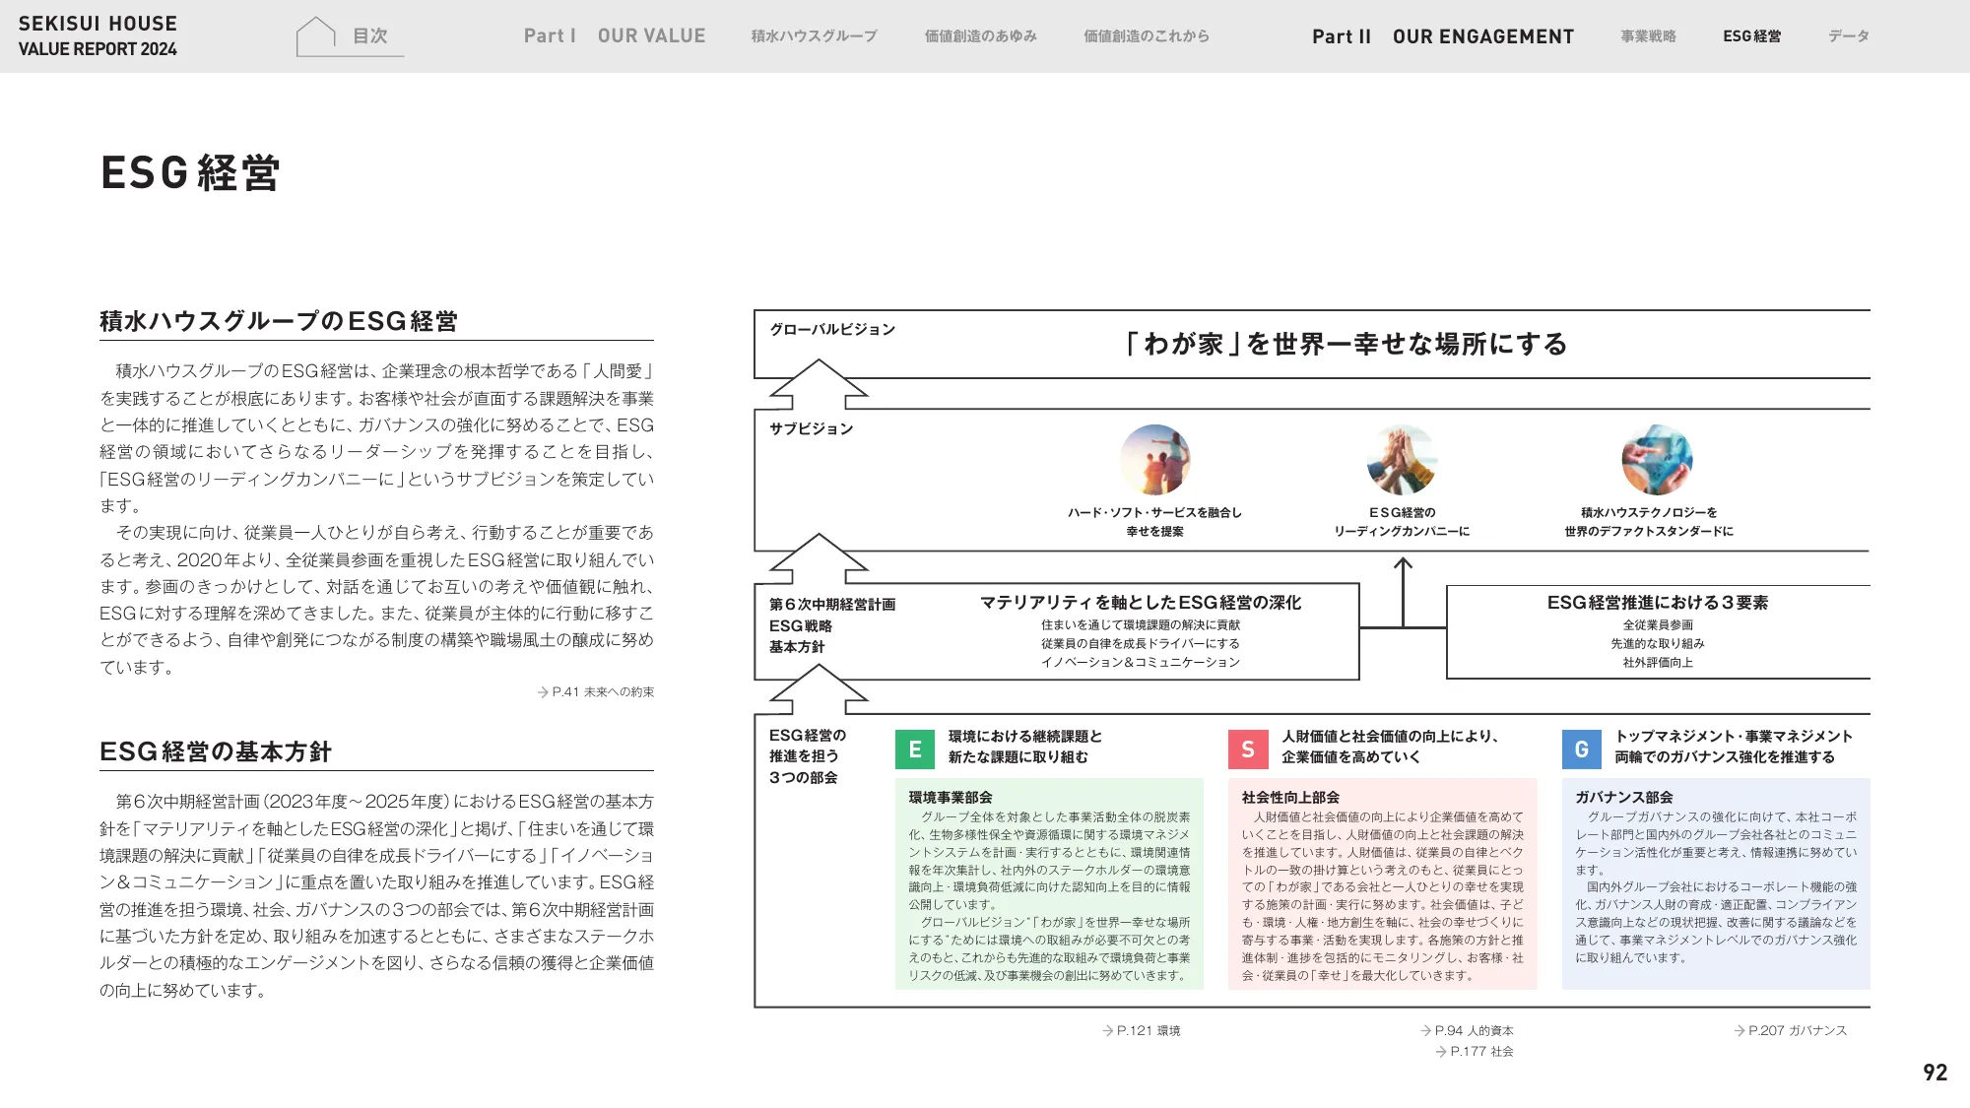The image size is (1970, 1108).
Task: Click the page number 92
Action: (x=1936, y=1073)
